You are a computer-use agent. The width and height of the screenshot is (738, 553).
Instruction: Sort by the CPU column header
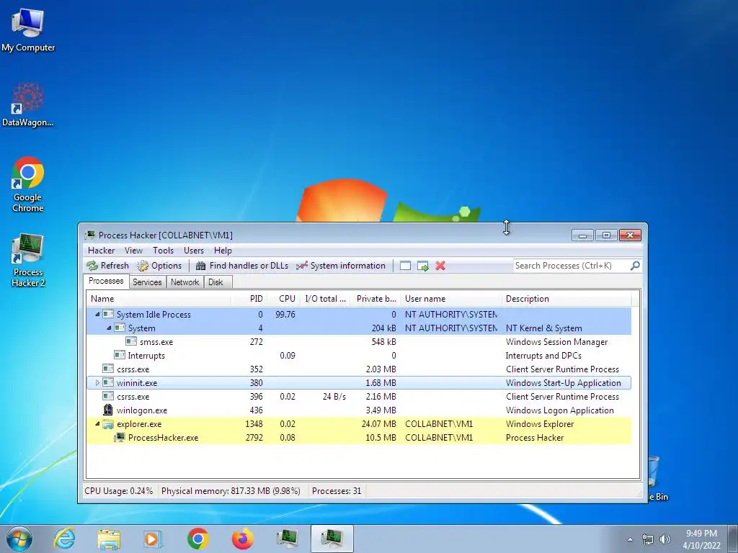pyautogui.click(x=284, y=299)
